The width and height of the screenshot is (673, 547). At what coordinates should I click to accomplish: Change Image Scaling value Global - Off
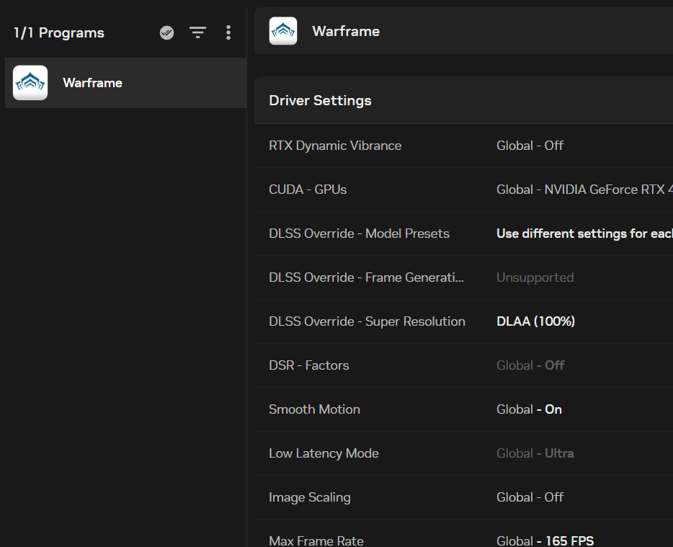[530, 497]
